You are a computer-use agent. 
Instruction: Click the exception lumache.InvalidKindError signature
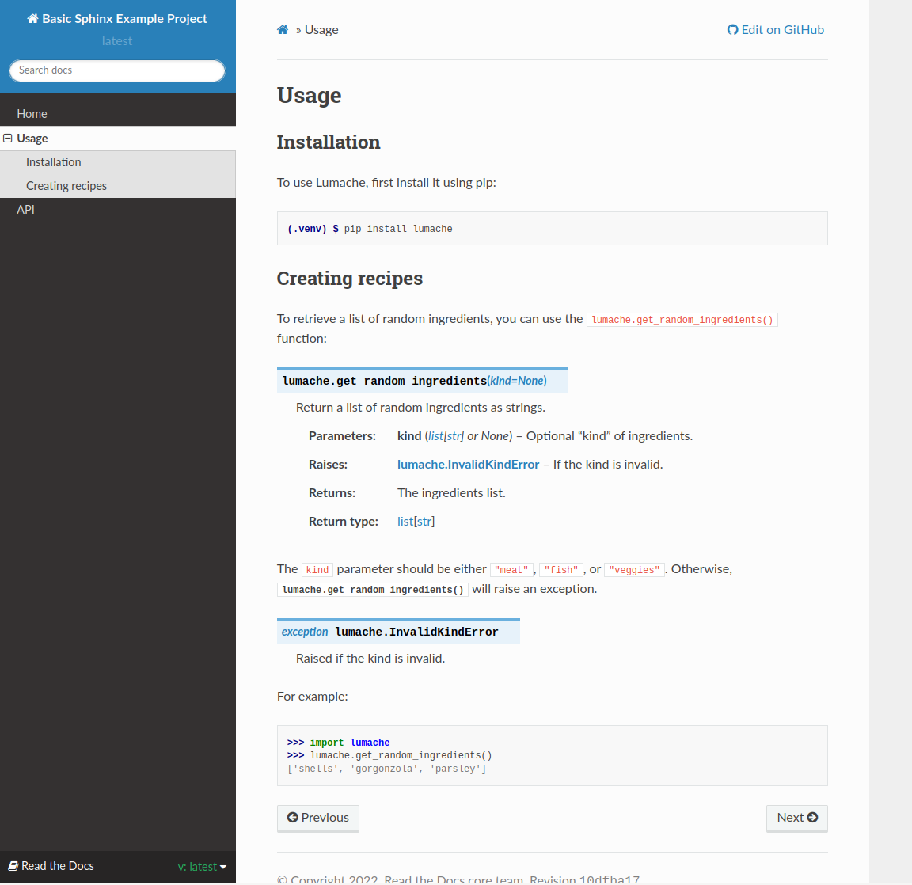[398, 632]
